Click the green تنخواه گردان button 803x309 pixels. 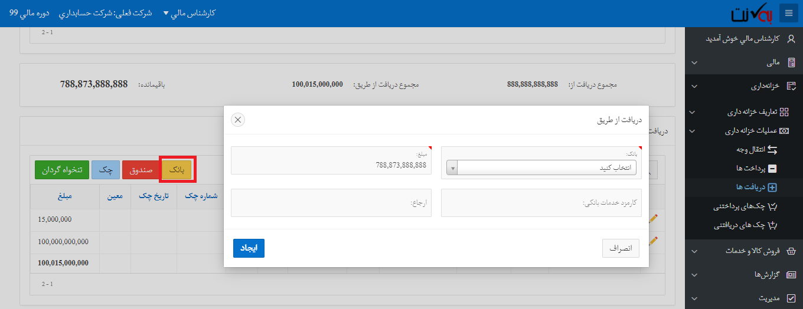62,170
